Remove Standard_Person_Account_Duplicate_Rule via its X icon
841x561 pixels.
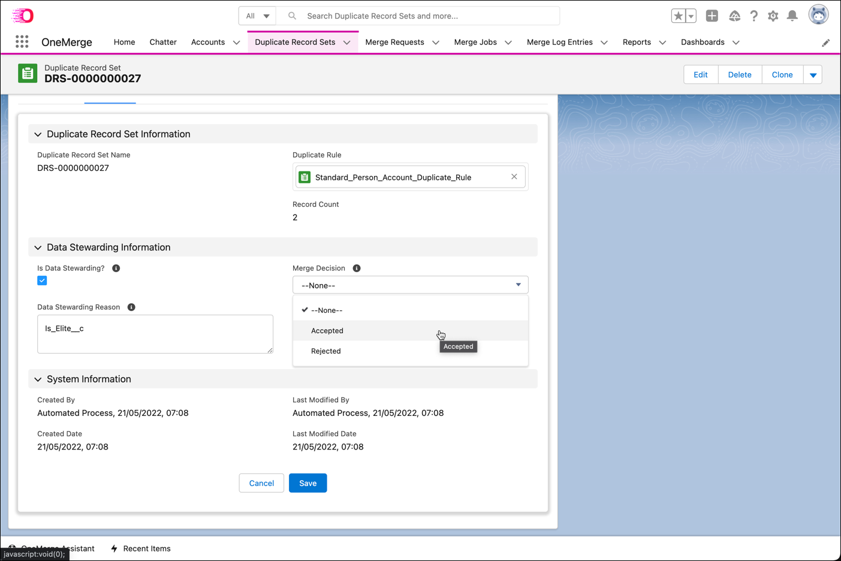point(514,176)
